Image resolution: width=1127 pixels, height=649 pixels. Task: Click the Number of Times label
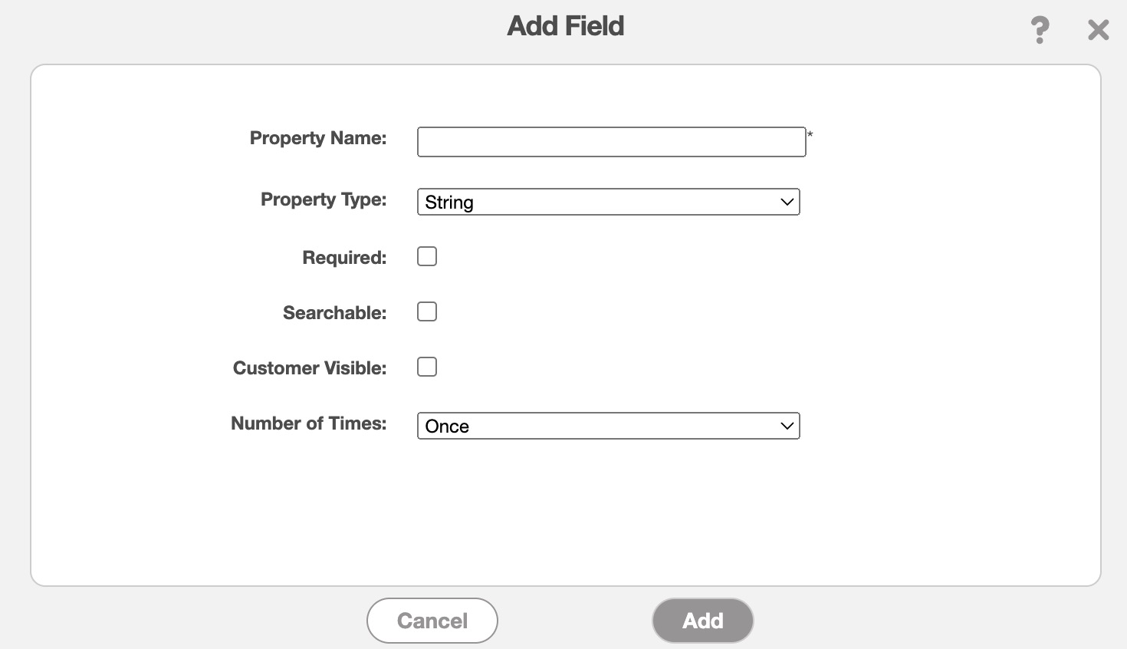pyautogui.click(x=309, y=423)
